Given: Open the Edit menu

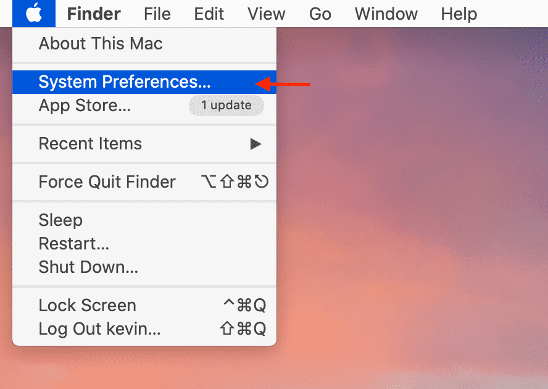Looking at the screenshot, I should coord(209,14).
